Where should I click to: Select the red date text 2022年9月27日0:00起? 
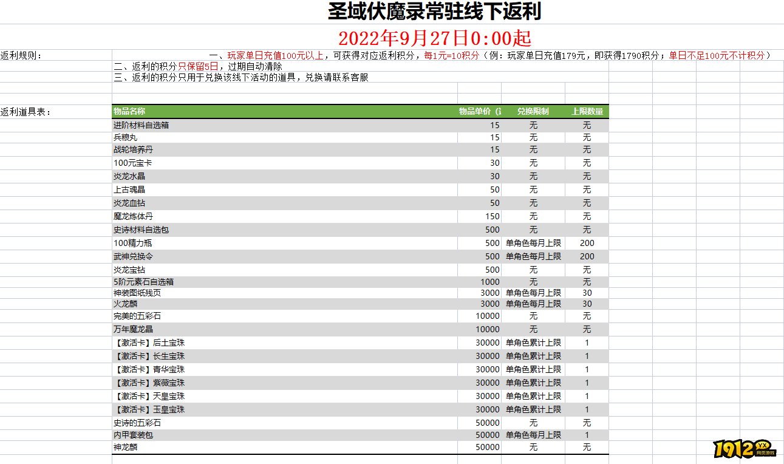click(434, 38)
